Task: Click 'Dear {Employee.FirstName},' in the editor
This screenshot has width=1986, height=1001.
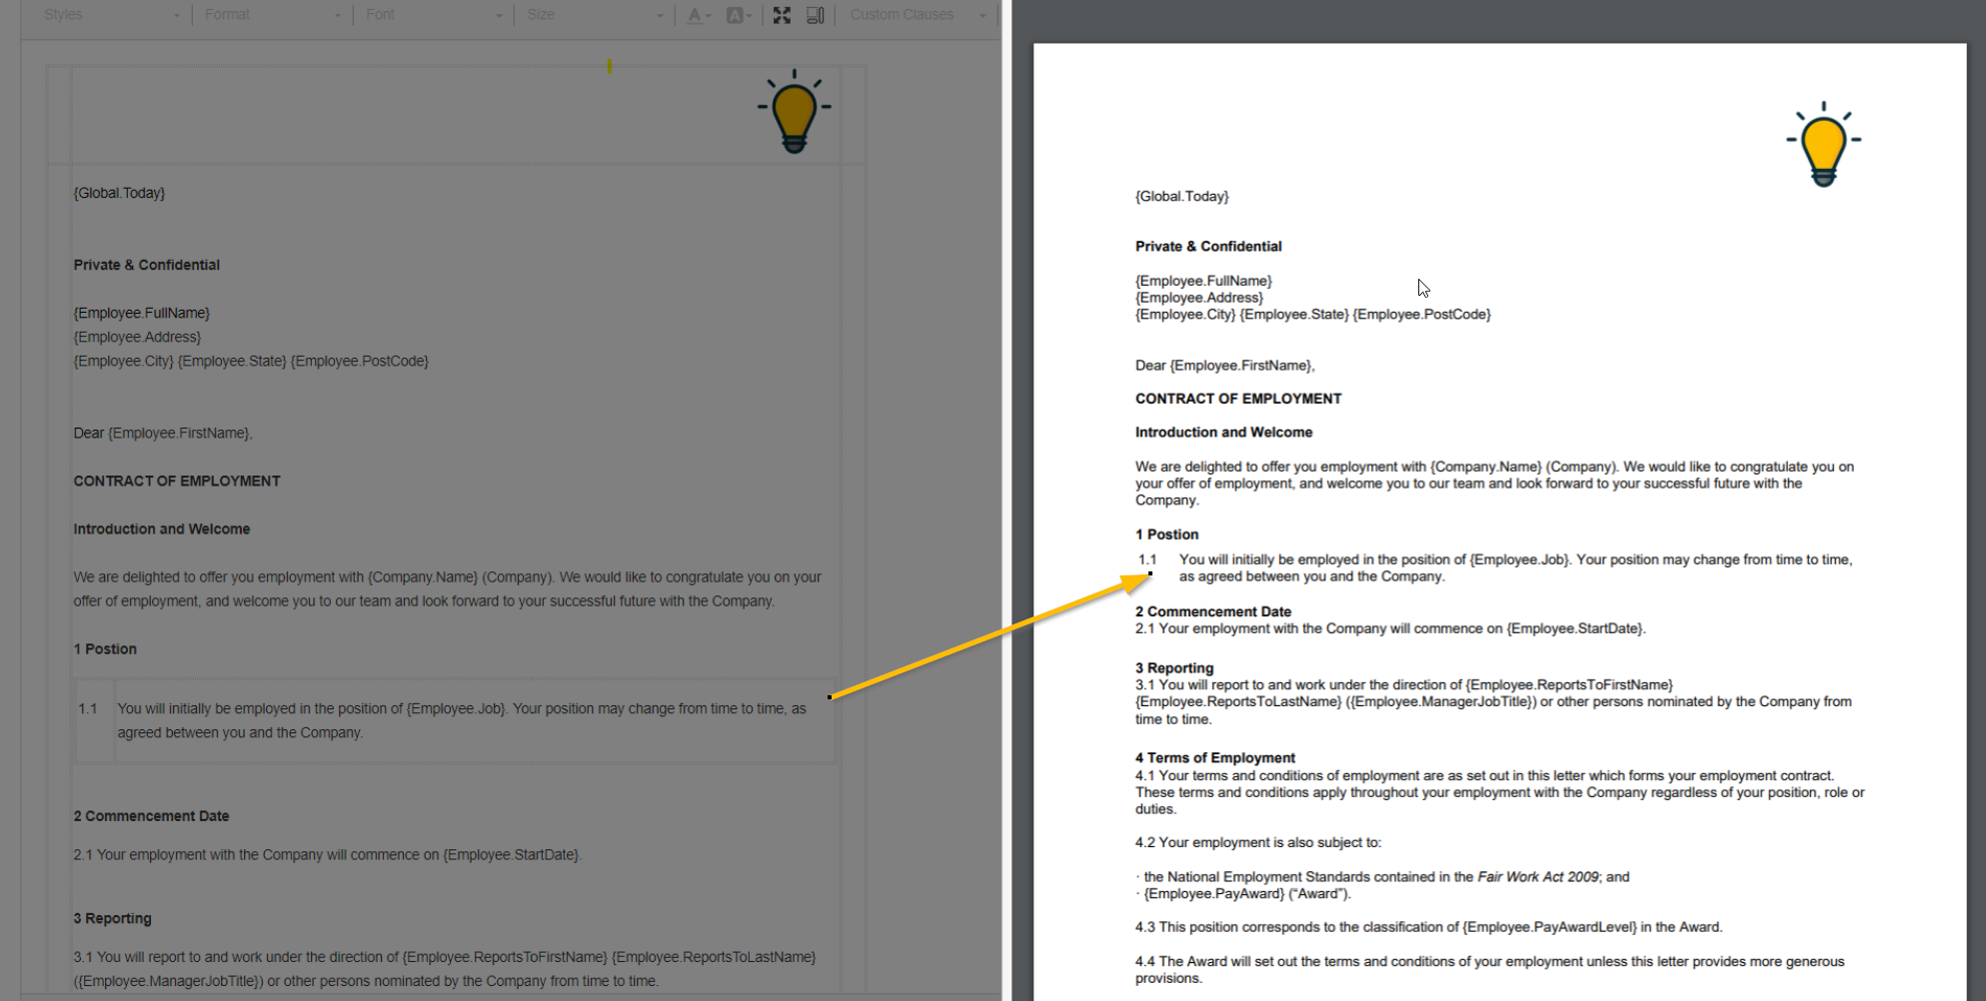Action: (163, 433)
